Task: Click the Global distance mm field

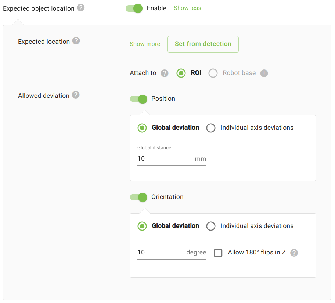Action: [165, 159]
